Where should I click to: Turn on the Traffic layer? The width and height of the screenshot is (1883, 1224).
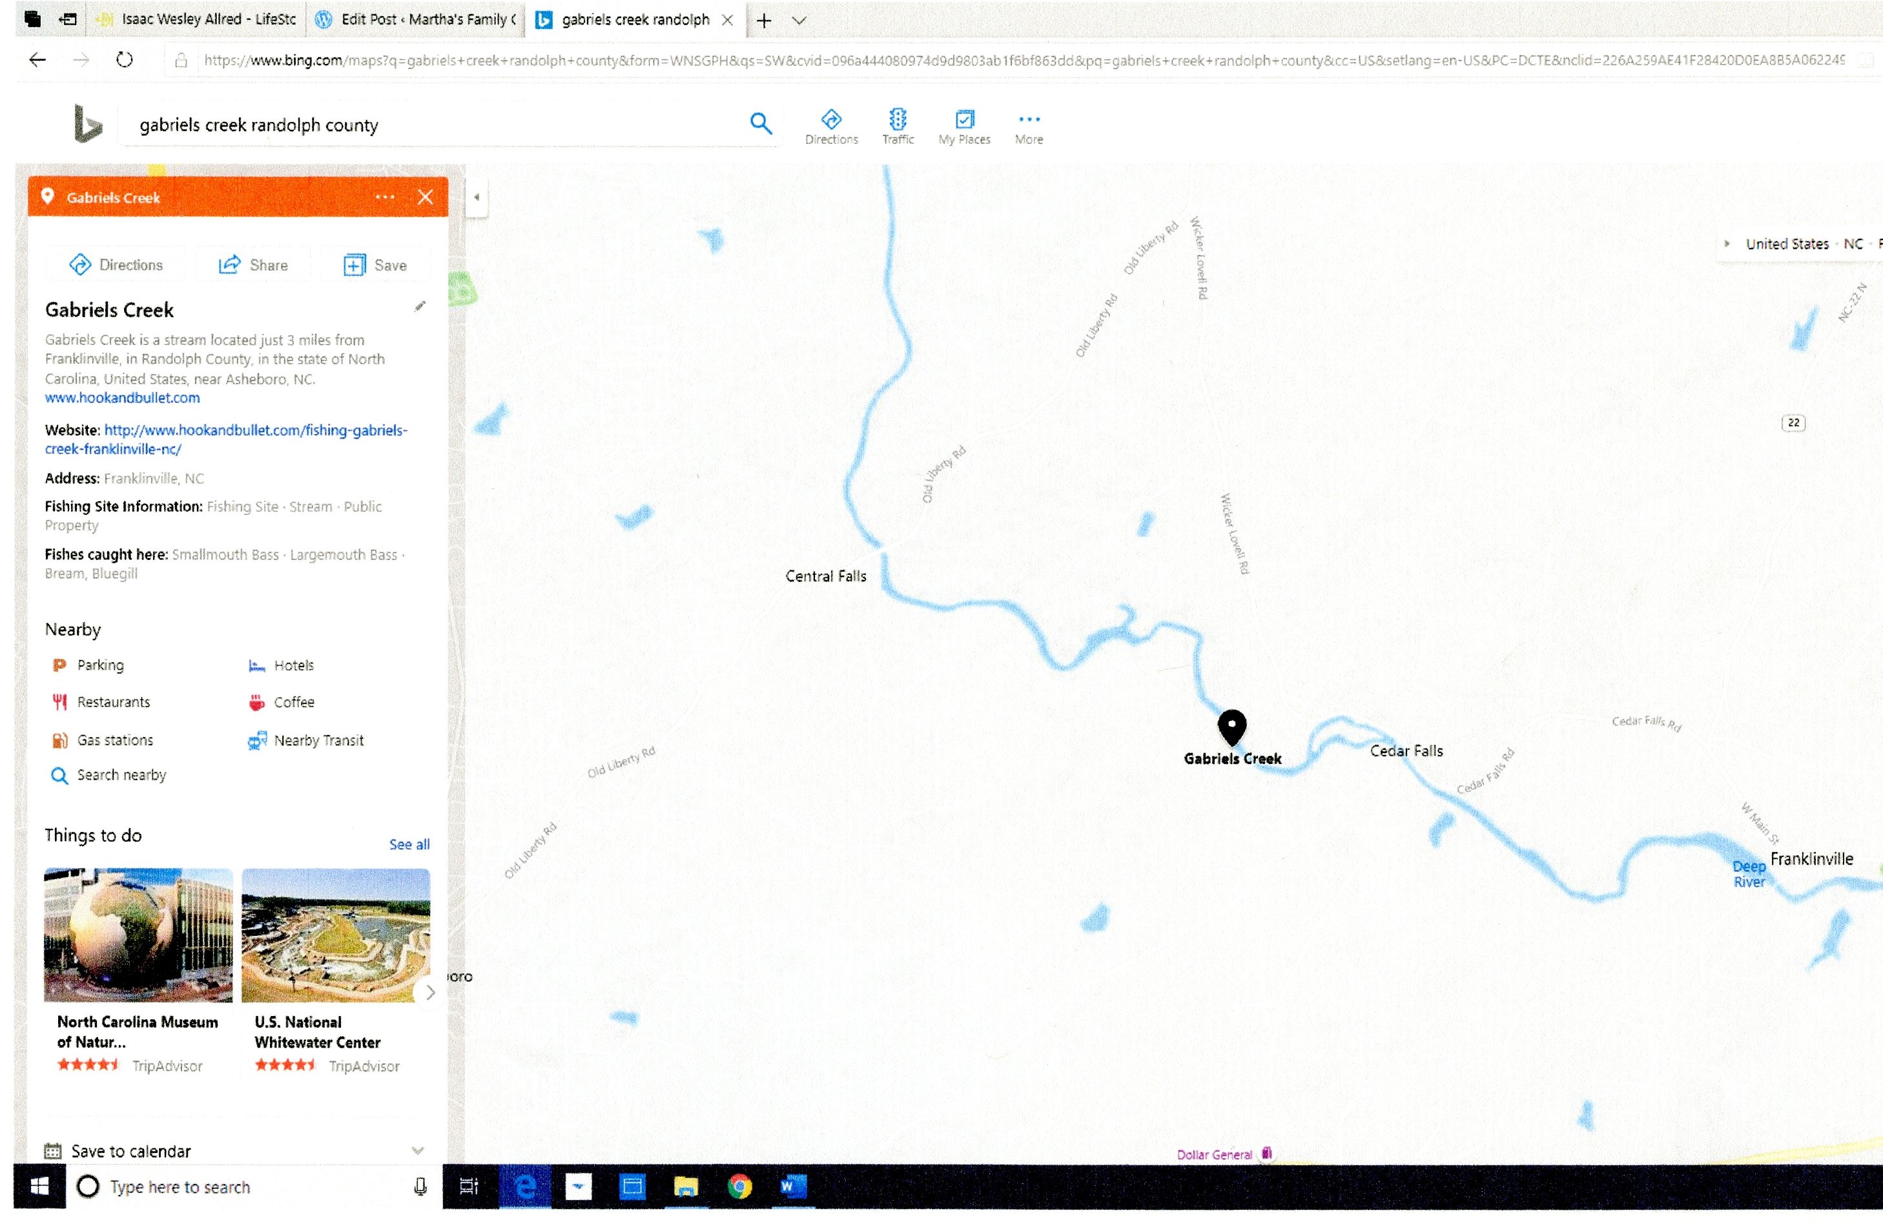point(897,127)
